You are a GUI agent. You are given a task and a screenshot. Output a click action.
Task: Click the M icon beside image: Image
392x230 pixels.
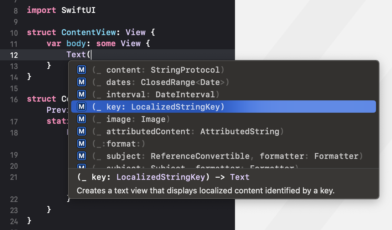pos(82,119)
